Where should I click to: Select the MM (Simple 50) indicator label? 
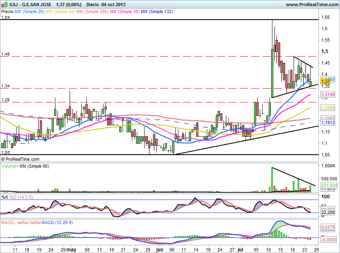click(x=60, y=11)
